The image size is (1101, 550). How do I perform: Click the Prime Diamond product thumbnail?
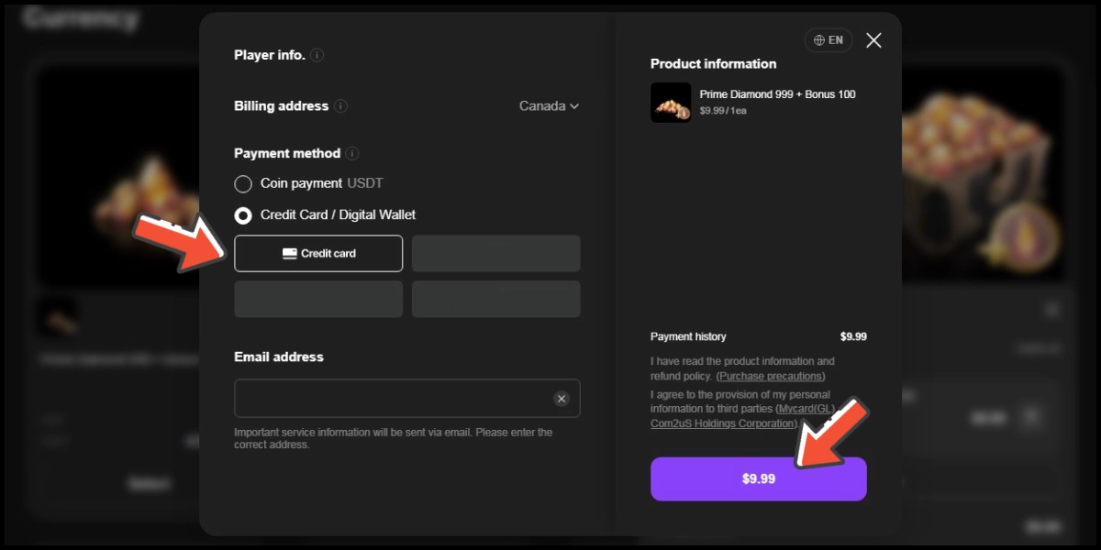click(671, 103)
